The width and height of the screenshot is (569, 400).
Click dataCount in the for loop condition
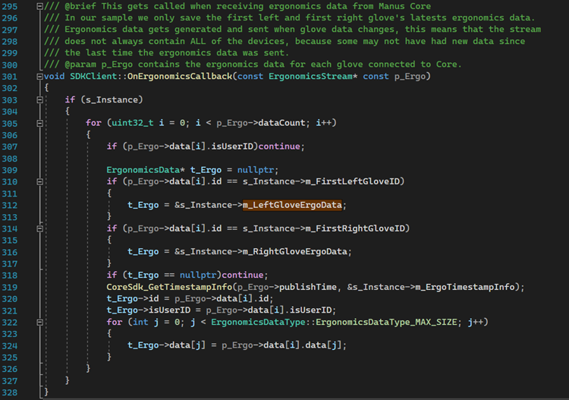click(x=281, y=123)
